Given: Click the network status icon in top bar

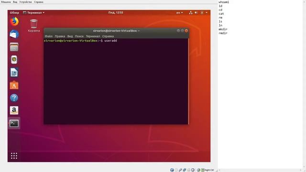Looking at the screenshot, I should tap(191, 13).
